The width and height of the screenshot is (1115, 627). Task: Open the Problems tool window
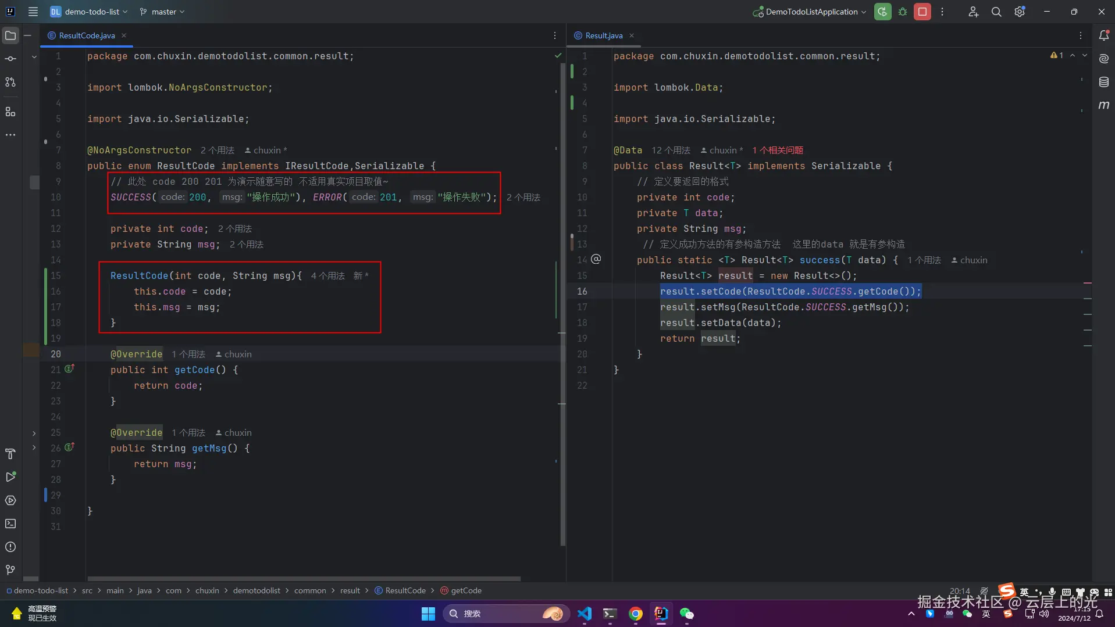tap(10, 547)
